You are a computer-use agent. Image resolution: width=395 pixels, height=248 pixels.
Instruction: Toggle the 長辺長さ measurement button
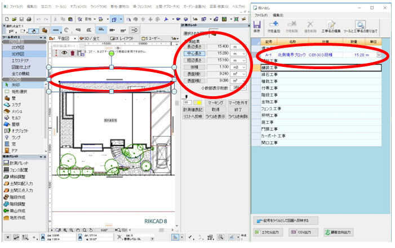[x=194, y=47]
